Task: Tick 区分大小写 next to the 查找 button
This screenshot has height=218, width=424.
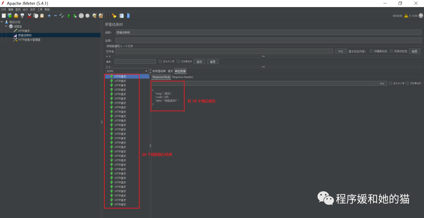Action: tap(160, 61)
